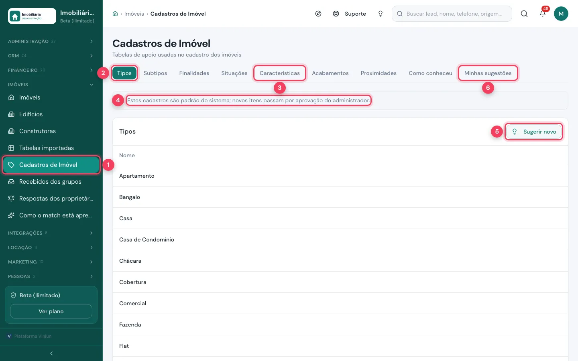
Task: Go to the Acabamentos tab
Action: click(330, 73)
